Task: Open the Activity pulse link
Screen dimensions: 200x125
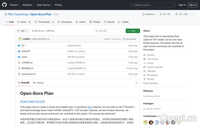Action: 150,63
